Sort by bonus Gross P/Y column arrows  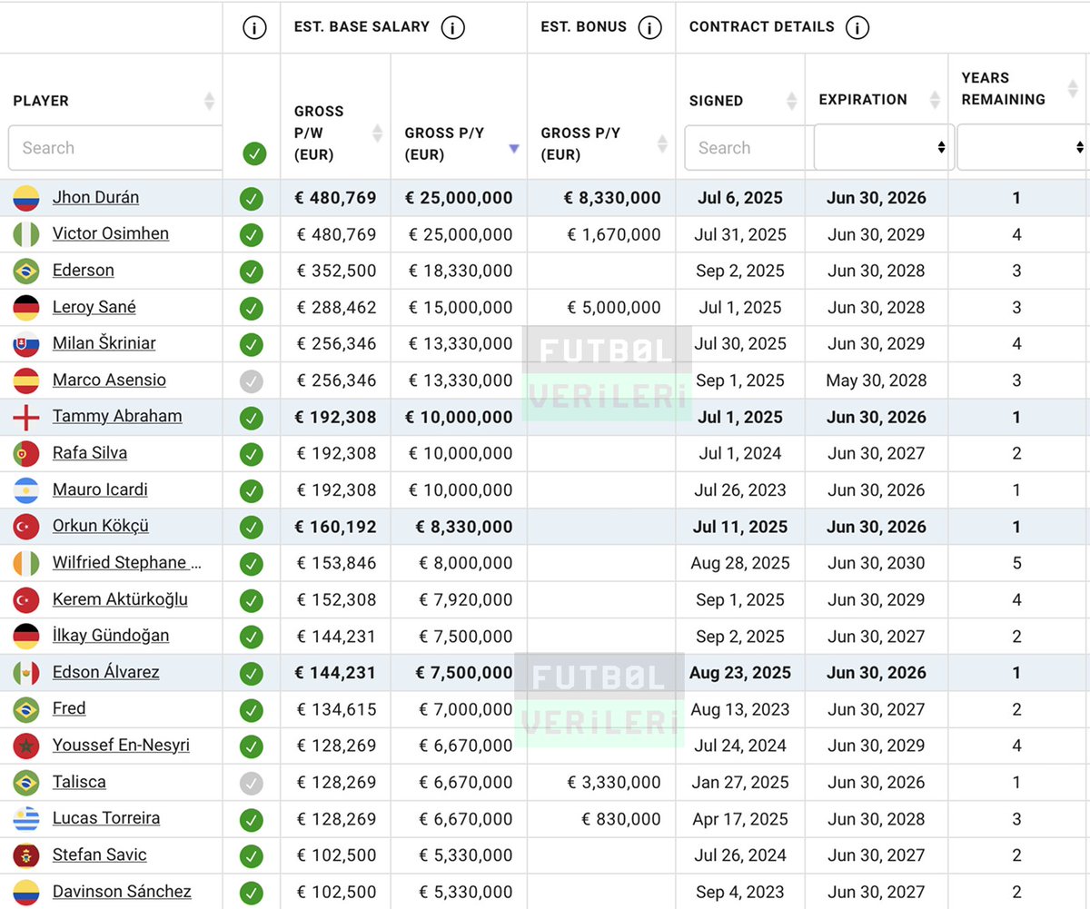coord(662,143)
